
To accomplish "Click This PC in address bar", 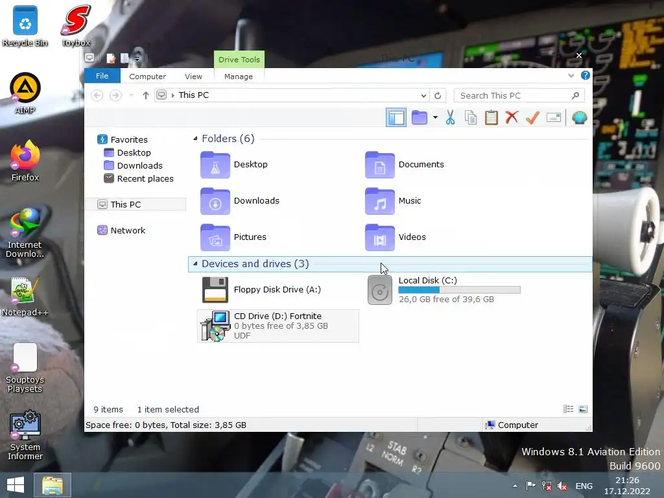I will tap(193, 95).
